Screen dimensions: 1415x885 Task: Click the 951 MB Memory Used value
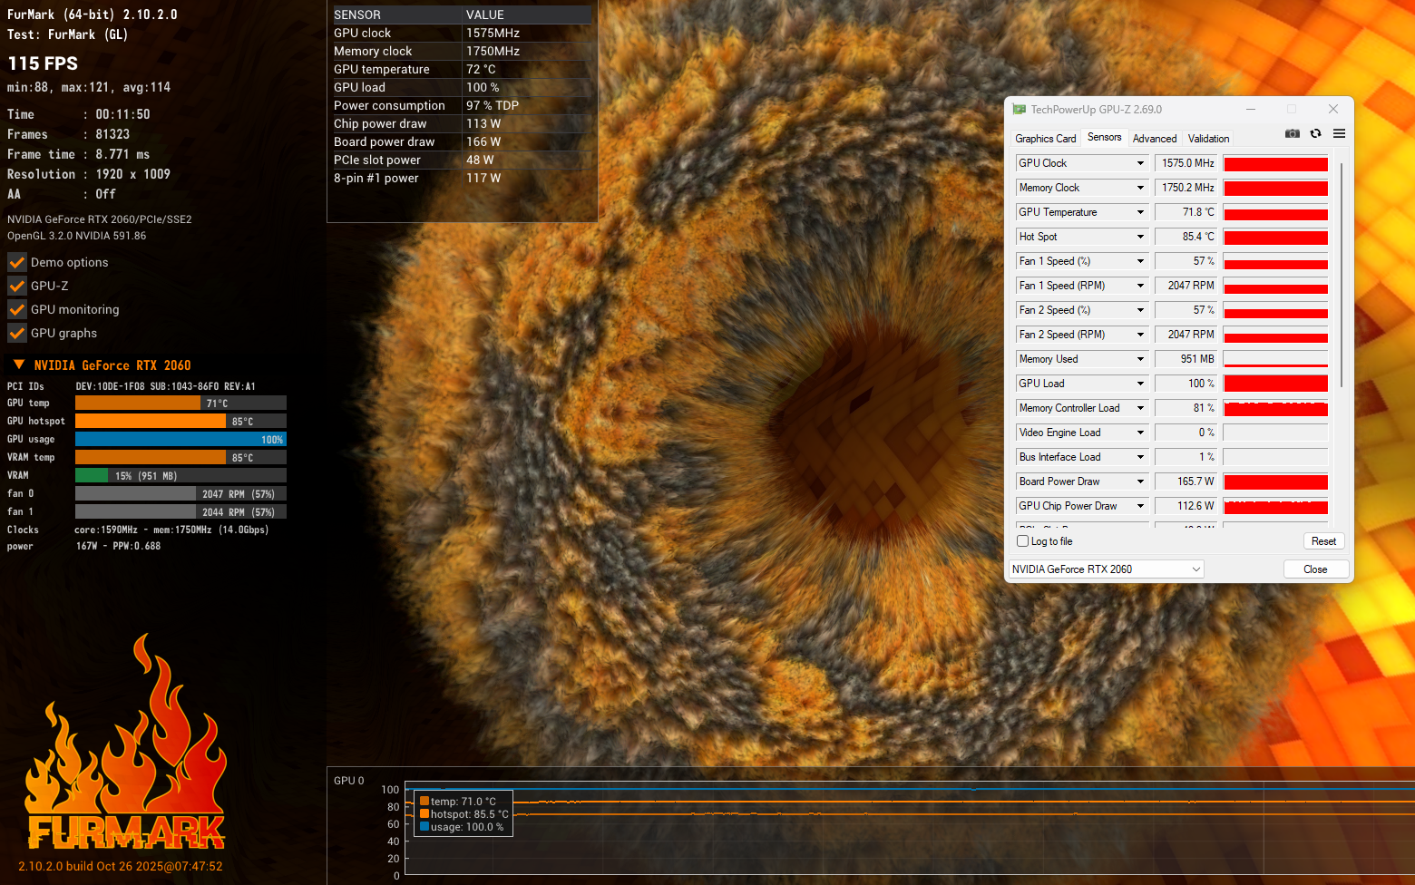tap(1186, 359)
